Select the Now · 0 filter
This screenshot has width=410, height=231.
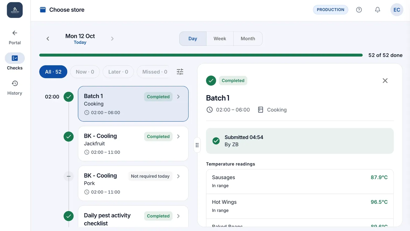click(85, 72)
